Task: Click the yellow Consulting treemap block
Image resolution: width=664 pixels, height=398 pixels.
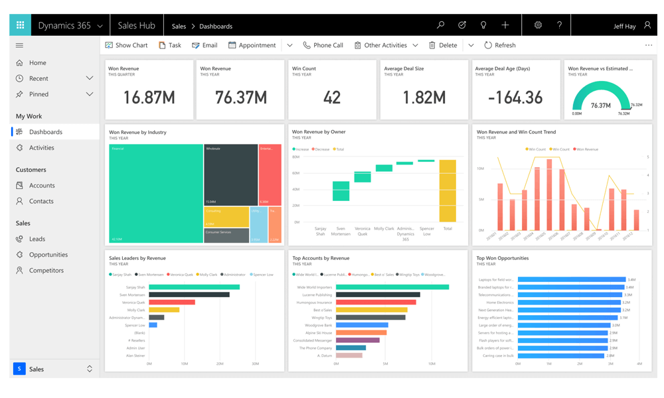Action: (226, 217)
